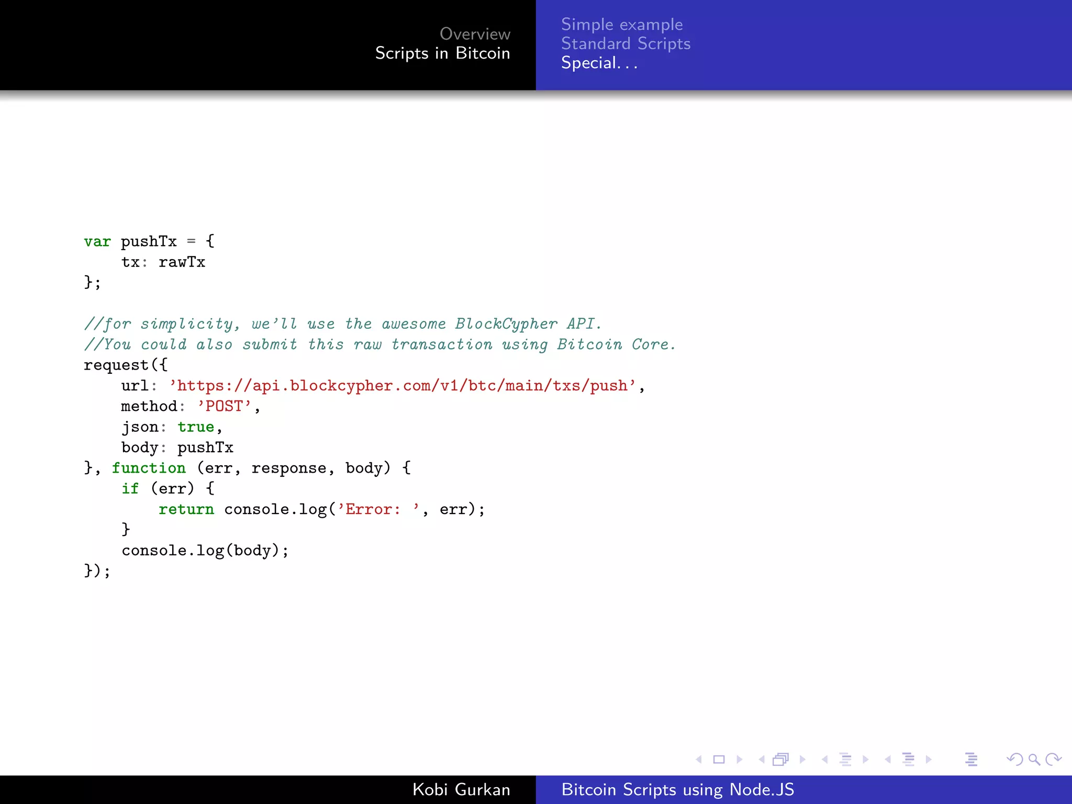Go to next slide arrow
The width and height of the screenshot is (1072, 804).
pyautogui.click(x=740, y=760)
